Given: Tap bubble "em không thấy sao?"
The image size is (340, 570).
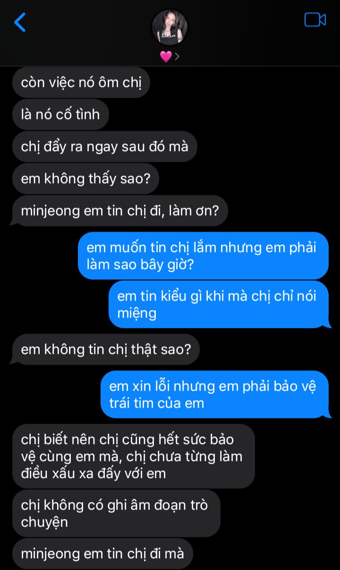Looking at the screenshot, I should 85,179.
